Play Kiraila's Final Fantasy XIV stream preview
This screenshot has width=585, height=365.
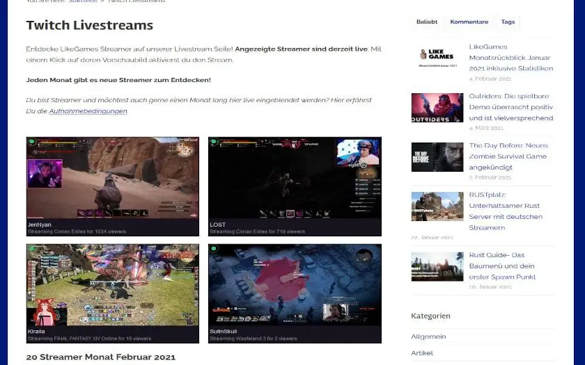[x=113, y=285]
